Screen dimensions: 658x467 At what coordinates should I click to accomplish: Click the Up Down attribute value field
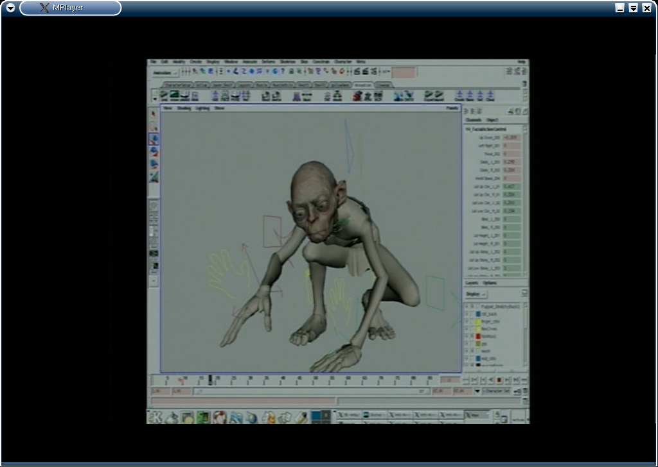point(511,137)
